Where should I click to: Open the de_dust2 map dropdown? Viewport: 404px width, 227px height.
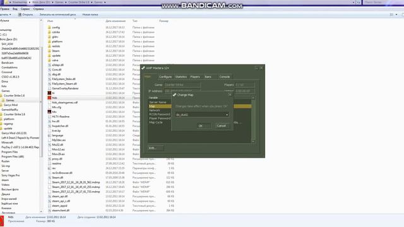(x=202, y=115)
